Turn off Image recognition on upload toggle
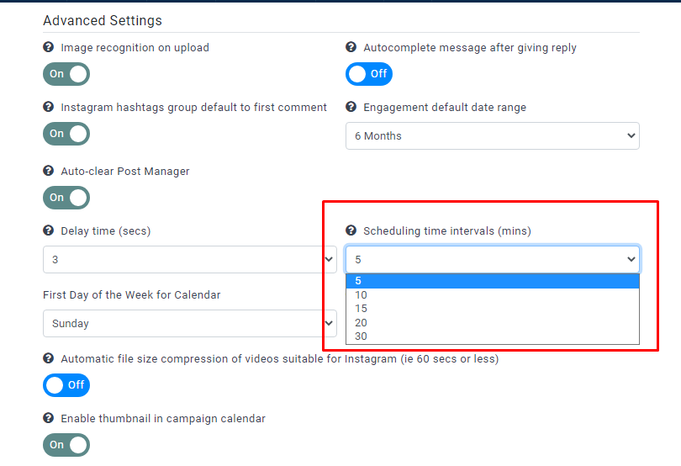Screen dimensions: 681x466 pyautogui.click(x=66, y=74)
